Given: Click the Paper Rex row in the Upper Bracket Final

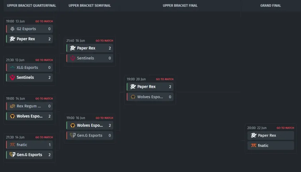Looking at the screenshot, I should [150, 87].
